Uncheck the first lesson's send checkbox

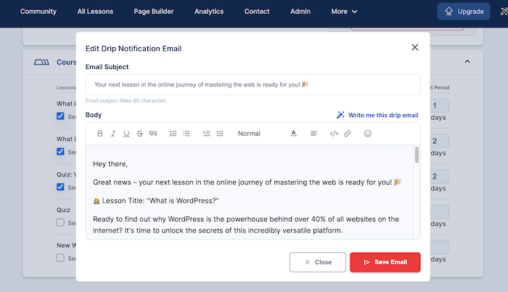coord(60,116)
